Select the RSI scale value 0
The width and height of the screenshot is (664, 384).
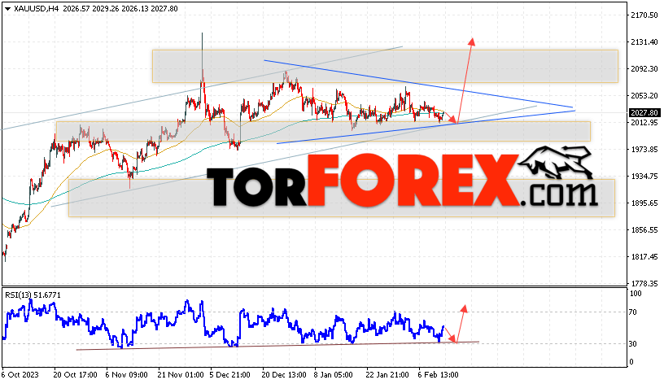tap(631, 362)
